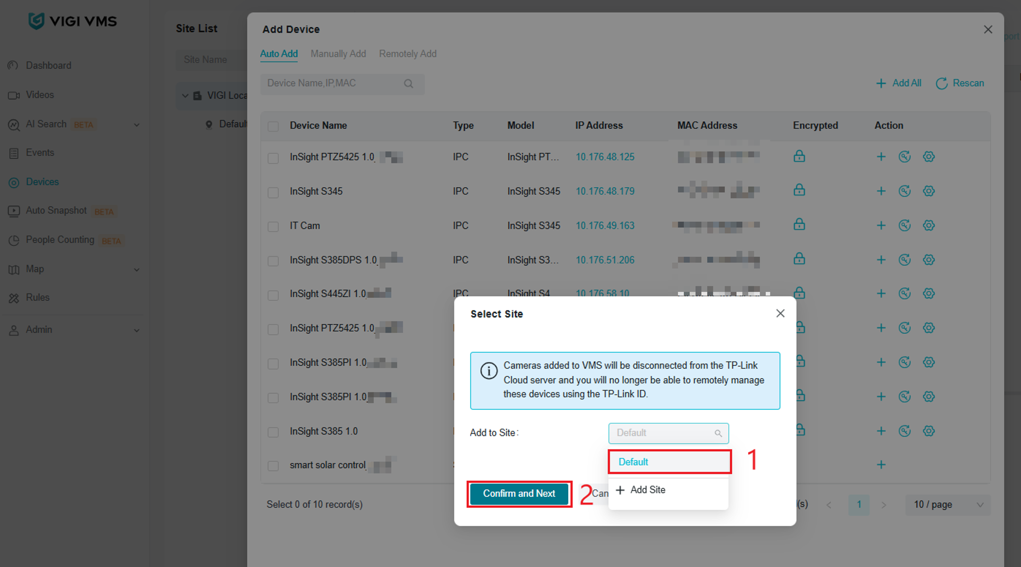This screenshot has width=1021, height=567.
Task: Open Devices in the sidebar
Action: tap(34, 182)
